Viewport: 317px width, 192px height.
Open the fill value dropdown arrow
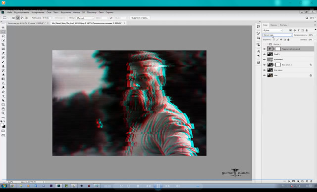[x=315, y=39]
